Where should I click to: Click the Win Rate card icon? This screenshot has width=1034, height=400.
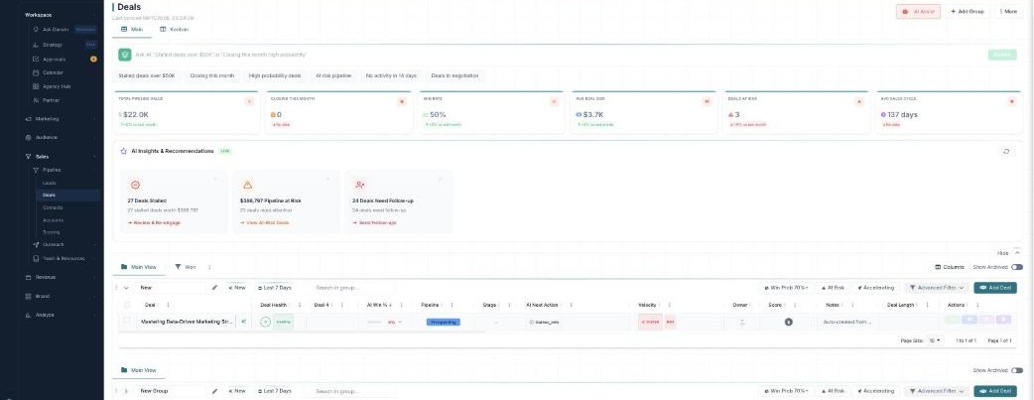[x=554, y=101]
